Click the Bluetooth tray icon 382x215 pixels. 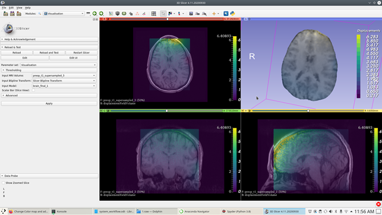pyautogui.click(x=336, y=211)
